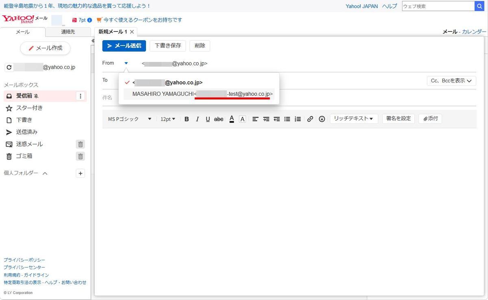
Task: Apply italic formatting
Action: [x=197, y=119]
